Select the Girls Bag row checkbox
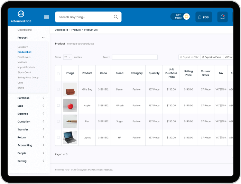This screenshot has width=241, height=184. (x=58, y=89)
